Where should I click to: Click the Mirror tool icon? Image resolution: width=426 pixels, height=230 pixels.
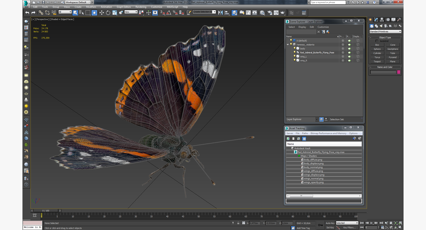(220, 13)
